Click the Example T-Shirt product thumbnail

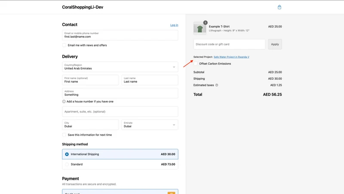click(200, 28)
